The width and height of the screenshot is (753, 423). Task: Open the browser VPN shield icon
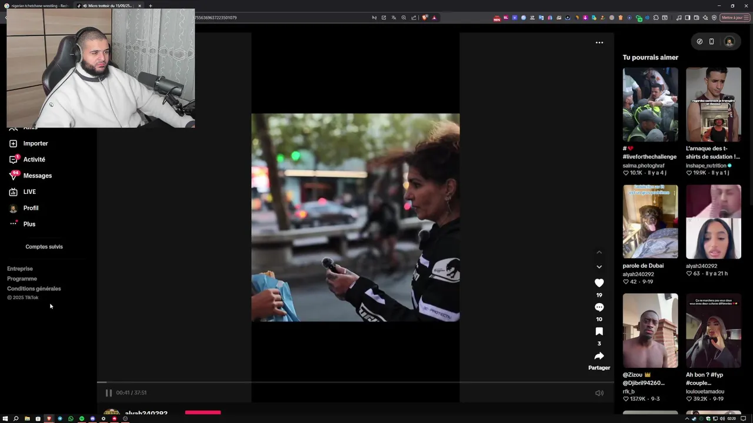(714, 18)
